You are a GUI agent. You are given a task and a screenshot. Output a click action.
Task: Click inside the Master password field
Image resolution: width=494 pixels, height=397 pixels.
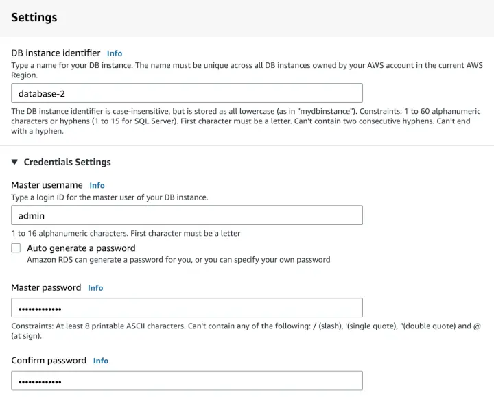(x=187, y=308)
